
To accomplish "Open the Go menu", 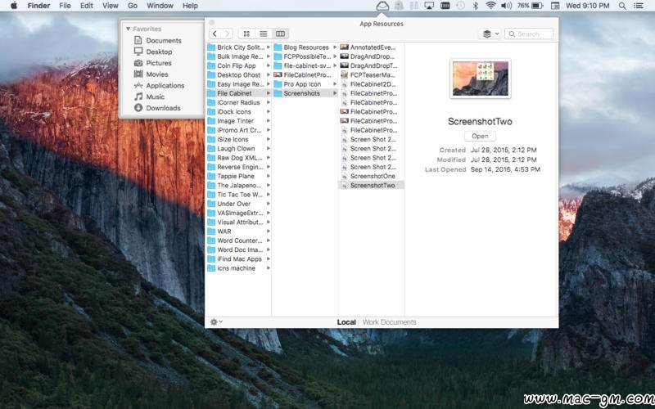I will point(132,6).
